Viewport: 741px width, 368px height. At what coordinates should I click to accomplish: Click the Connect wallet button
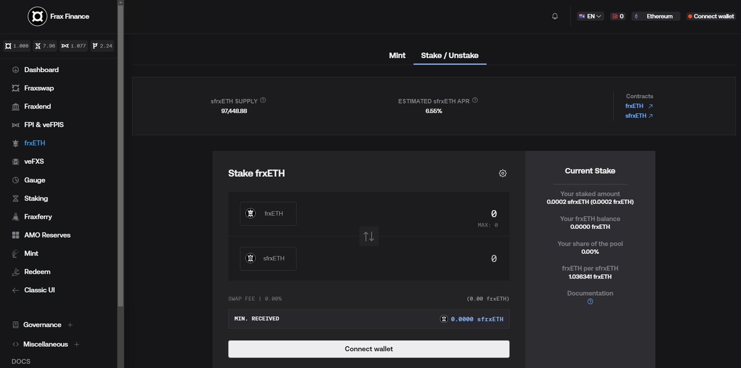tap(369, 349)
